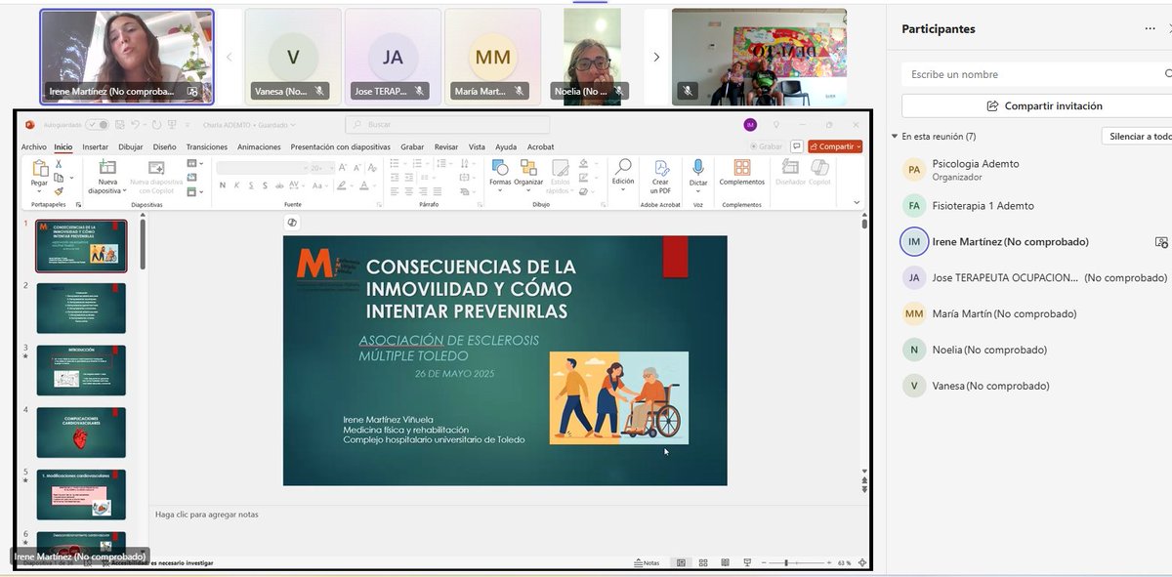Open the Organizar arrange tool
The height and width of the screenshot is (577, 1172).
click(528, 168)
